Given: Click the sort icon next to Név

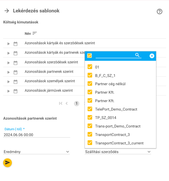Looking at the screenshot, I should tap(35, 34).
